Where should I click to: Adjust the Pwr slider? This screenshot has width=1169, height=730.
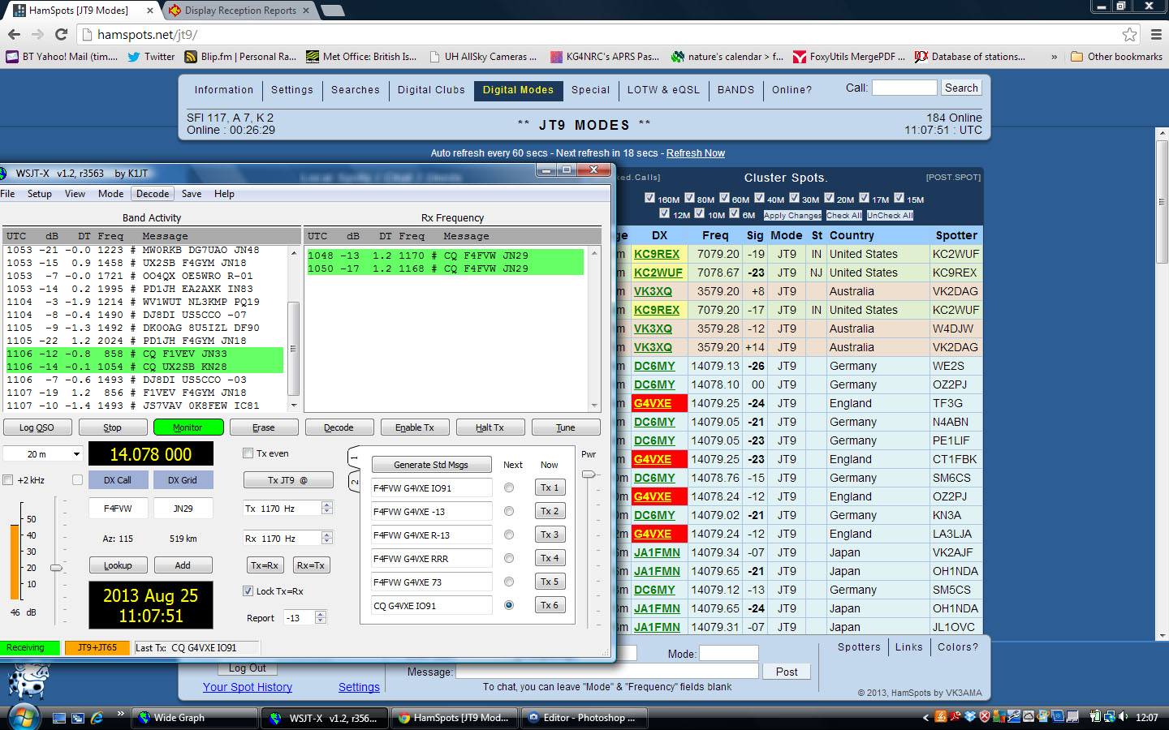click(x=589, y=474)
